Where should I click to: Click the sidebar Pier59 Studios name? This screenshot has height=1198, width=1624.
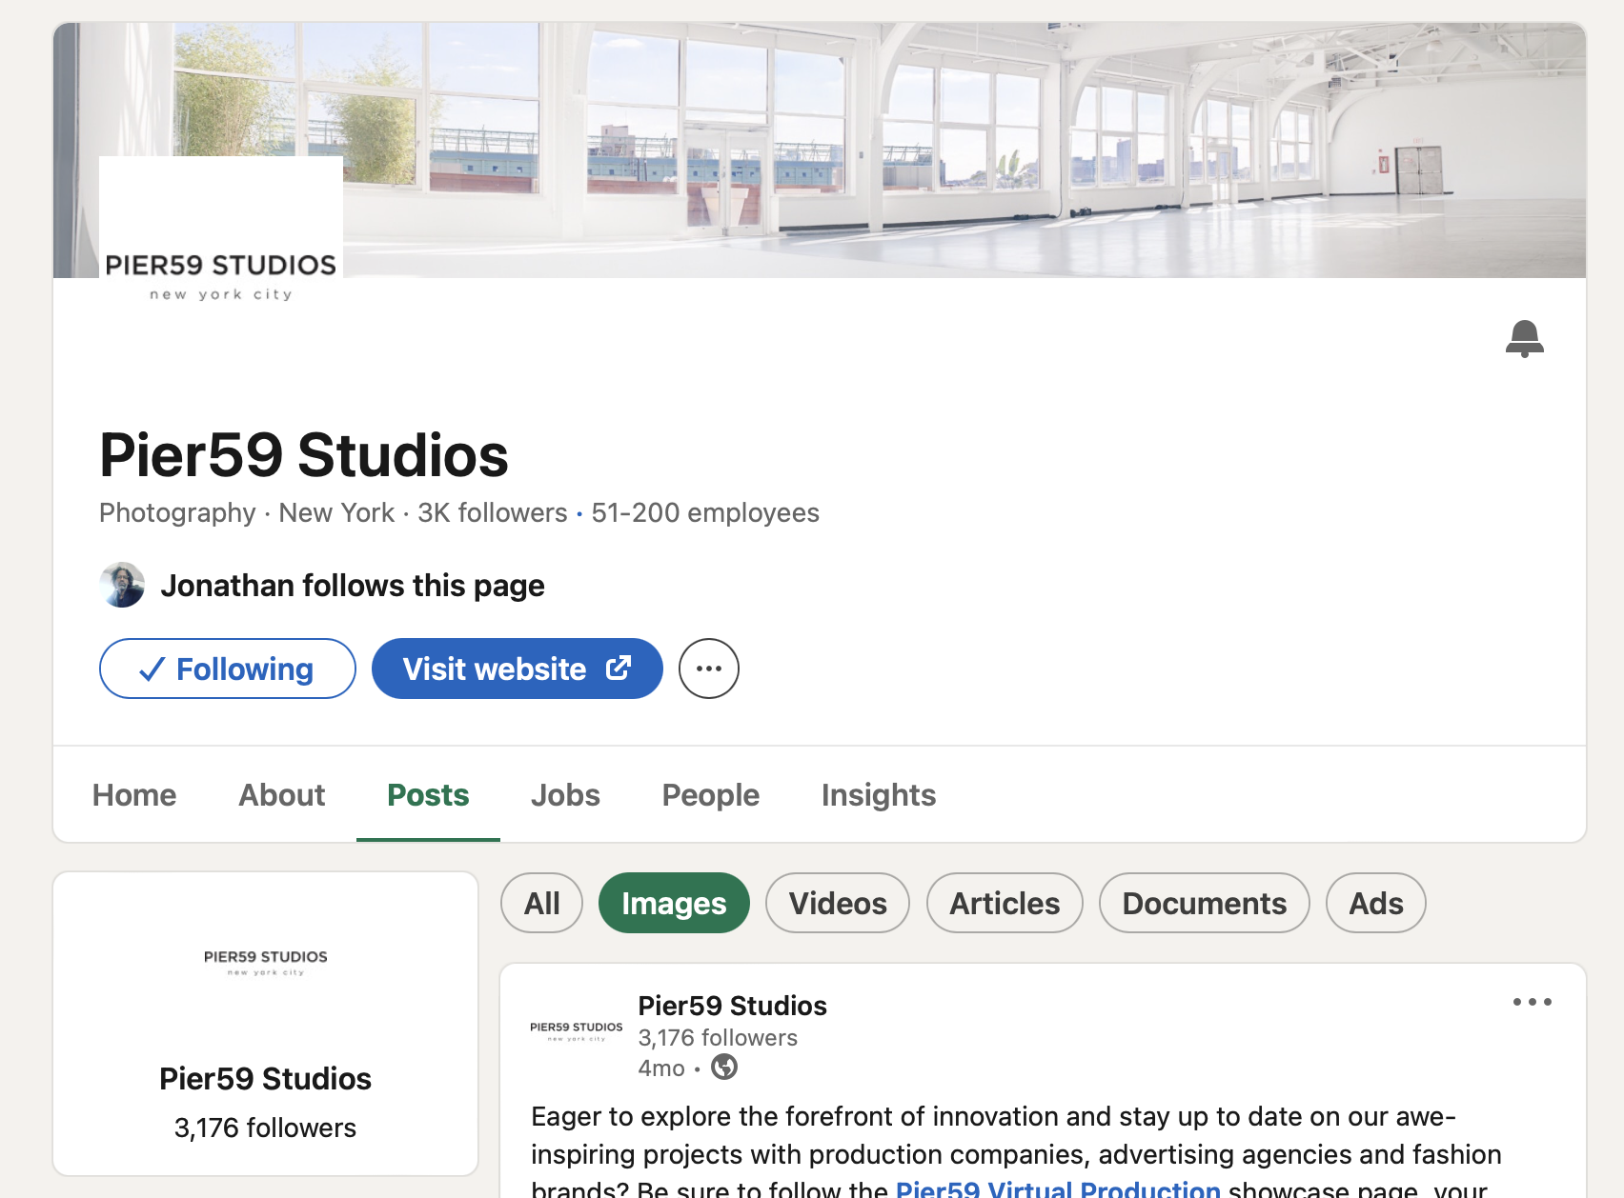coord(265,1078)
